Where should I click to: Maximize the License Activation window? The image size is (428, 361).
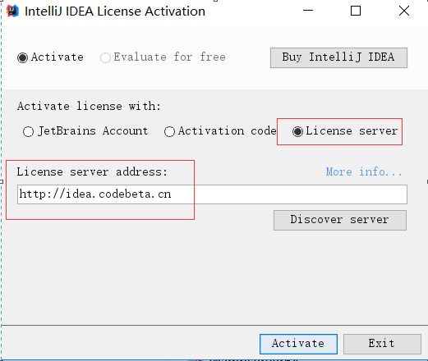[x=356, y=11]
